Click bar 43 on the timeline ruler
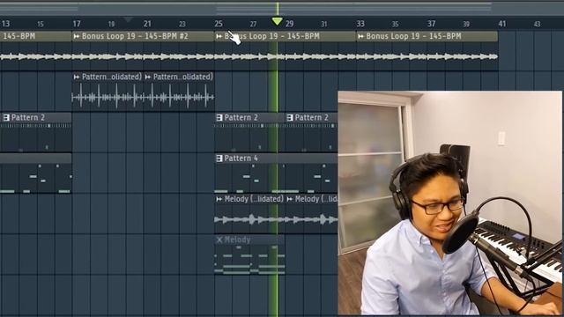Viewport: 564px width, 317px height. (537, 24)
